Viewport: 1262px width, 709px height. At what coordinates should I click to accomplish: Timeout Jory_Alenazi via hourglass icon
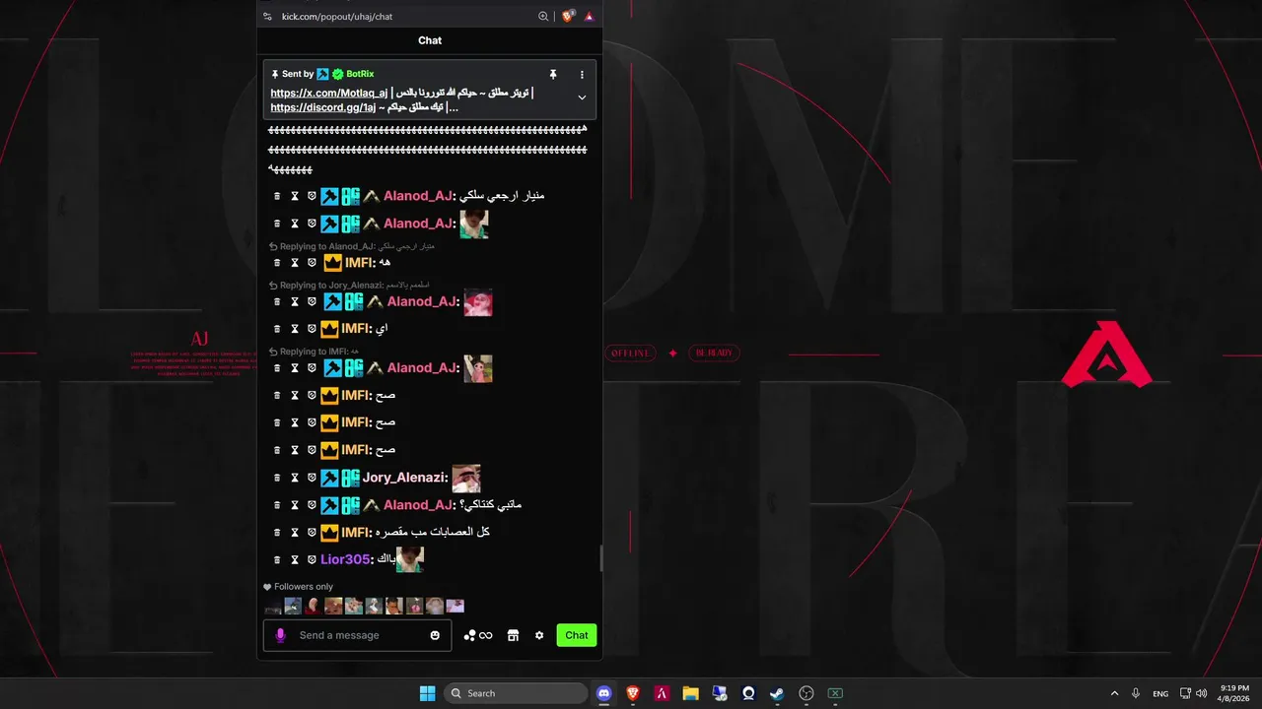point(294,478)
